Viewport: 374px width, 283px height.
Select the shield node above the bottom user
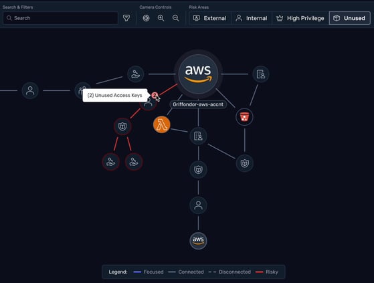(x=198, y=170)
